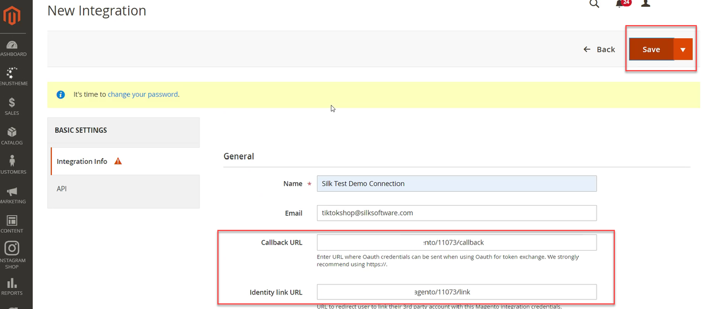Click the search magnifier icon
Image resolution: width=713 pixels, height=309 pixels.
pos(594,4)
